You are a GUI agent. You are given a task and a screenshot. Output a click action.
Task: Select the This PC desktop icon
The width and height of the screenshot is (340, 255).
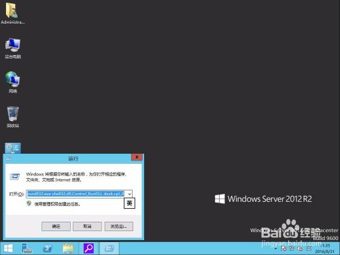click(13, 48)
